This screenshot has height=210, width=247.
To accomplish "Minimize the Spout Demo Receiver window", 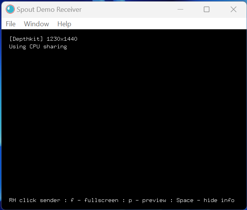I will click(179, 10).
